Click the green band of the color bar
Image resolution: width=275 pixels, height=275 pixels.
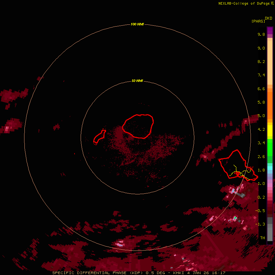tap(270, 151)
